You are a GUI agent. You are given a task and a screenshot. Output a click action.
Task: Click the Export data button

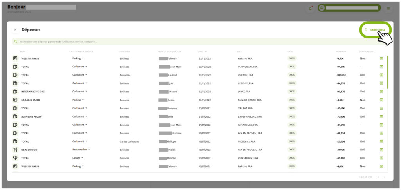(375, 30)
